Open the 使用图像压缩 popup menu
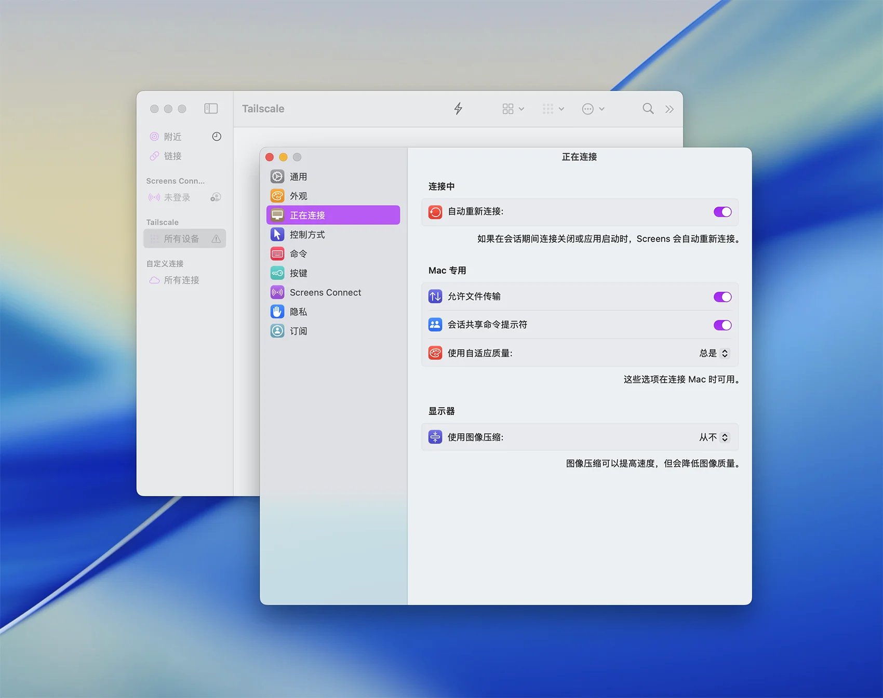 (x=715, y=437)
